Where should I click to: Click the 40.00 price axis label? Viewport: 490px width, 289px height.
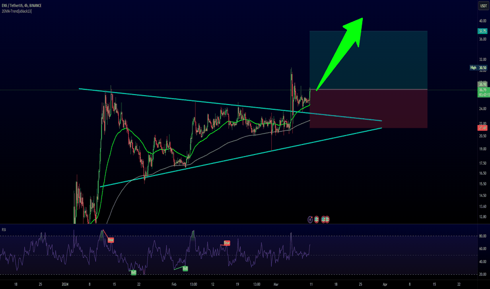click(x=483, y=21)
